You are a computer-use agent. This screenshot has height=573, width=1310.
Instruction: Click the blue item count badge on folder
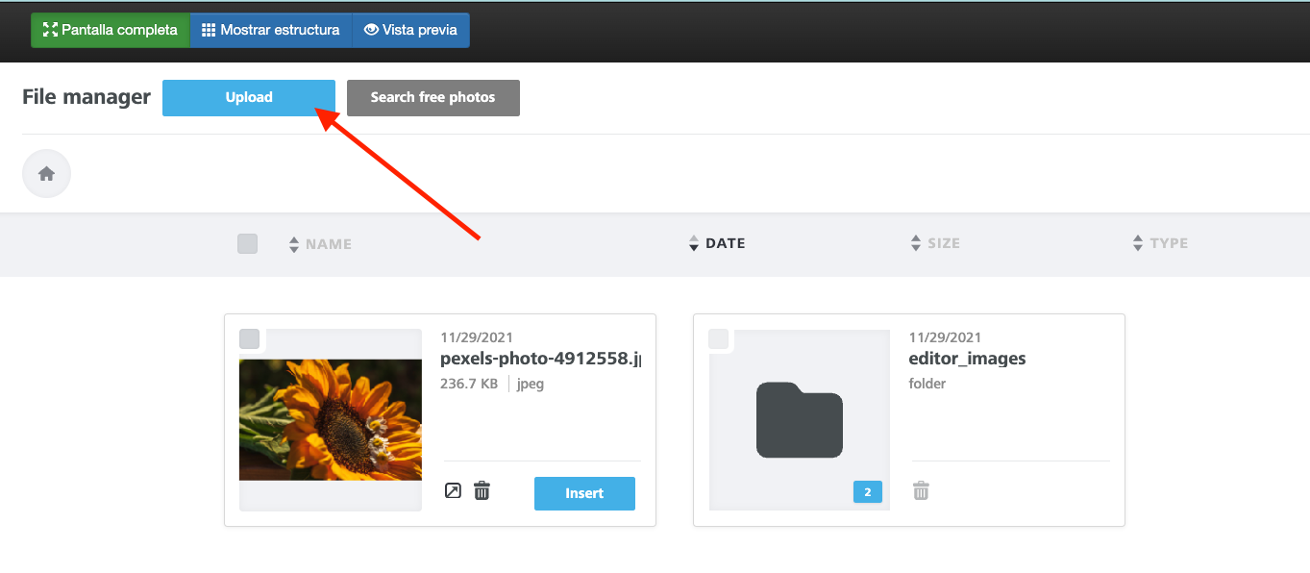(x=867, y=492)
